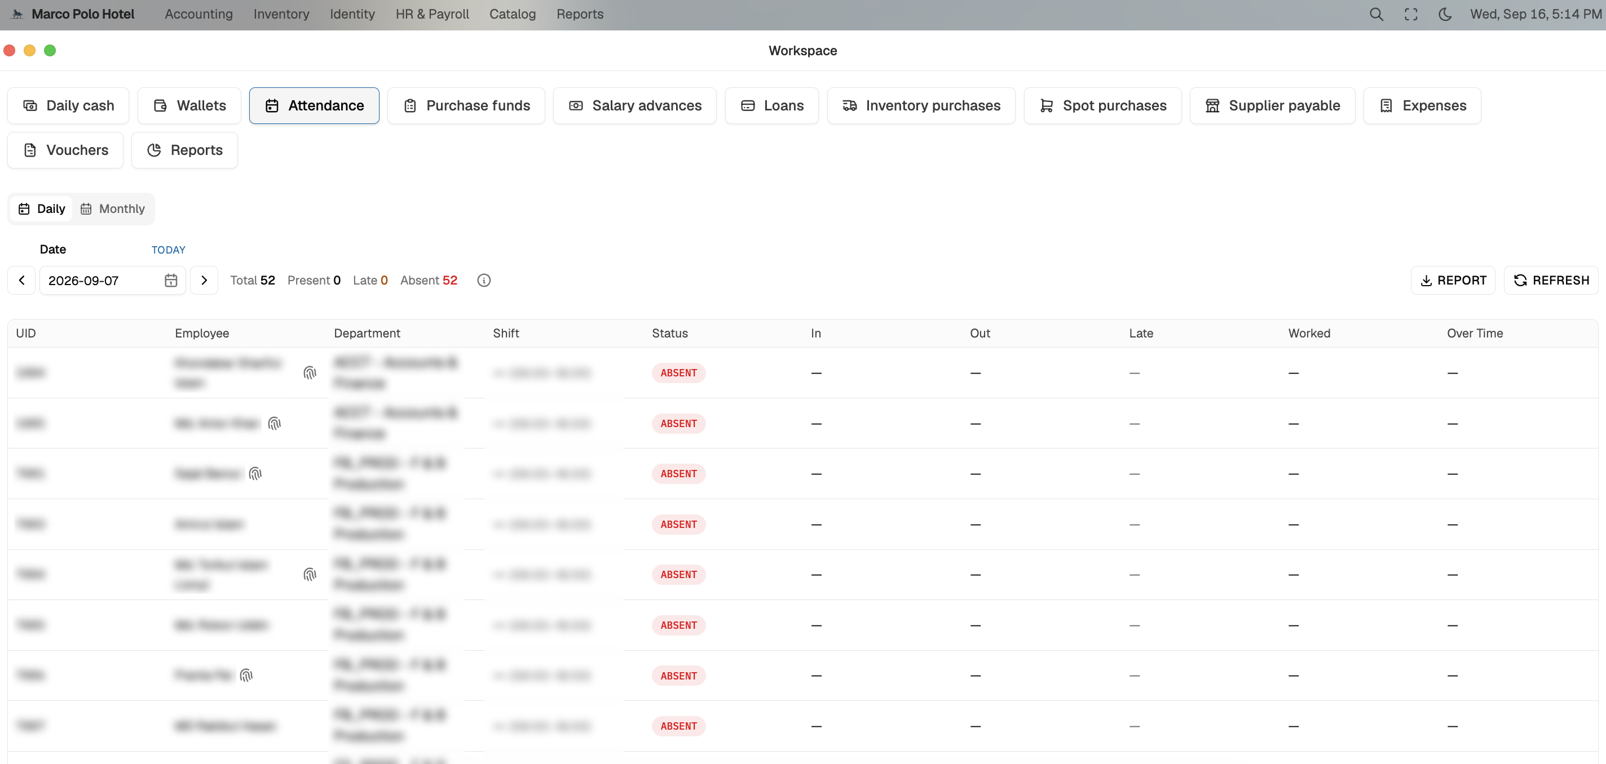Click the date field showing 2026-09-07

point(113,281)
